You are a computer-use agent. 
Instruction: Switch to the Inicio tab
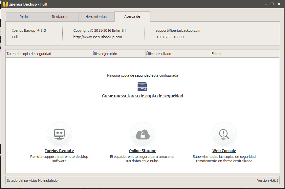24,17
